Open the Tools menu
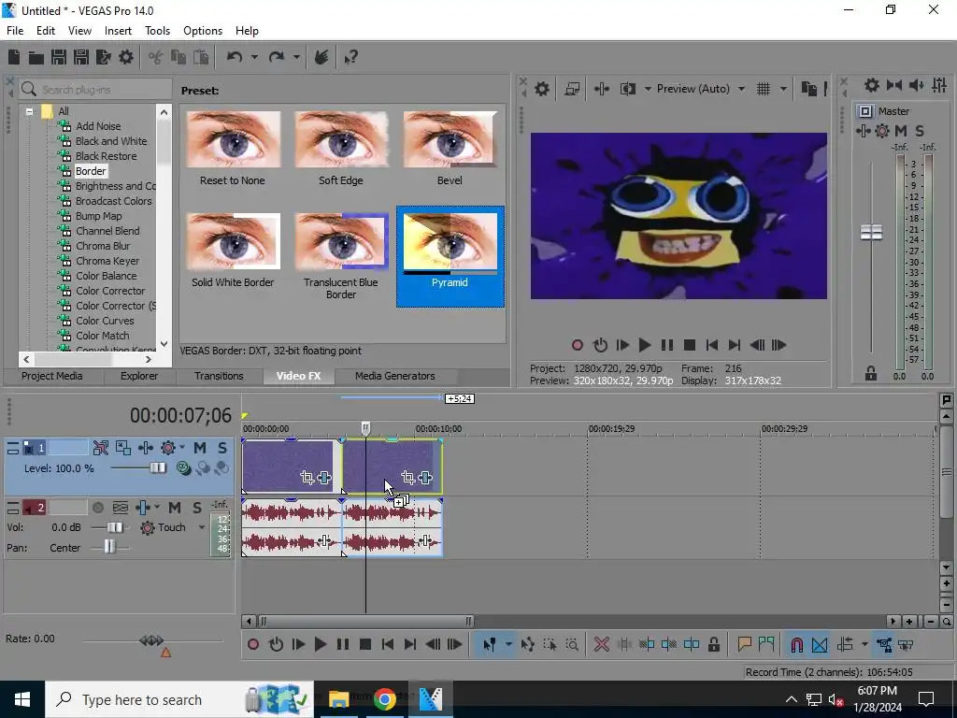The width and height of the screenshot is (957, 718). point(157,31)
